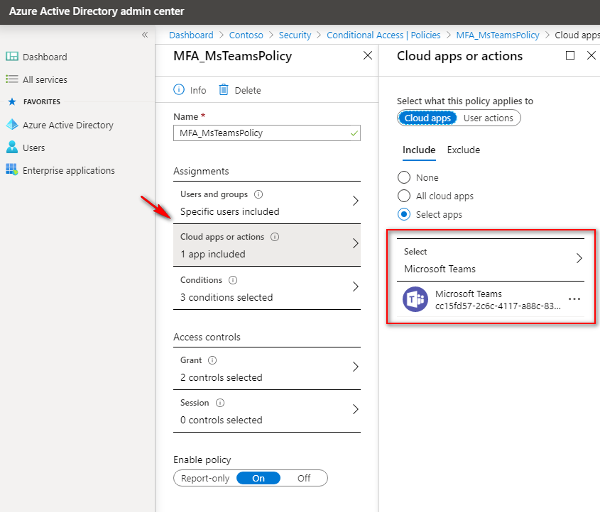This screenshot has width=600, height=512.
Task: Open Azure Active Directory in sidebar
Action: [x=67, y=125]
